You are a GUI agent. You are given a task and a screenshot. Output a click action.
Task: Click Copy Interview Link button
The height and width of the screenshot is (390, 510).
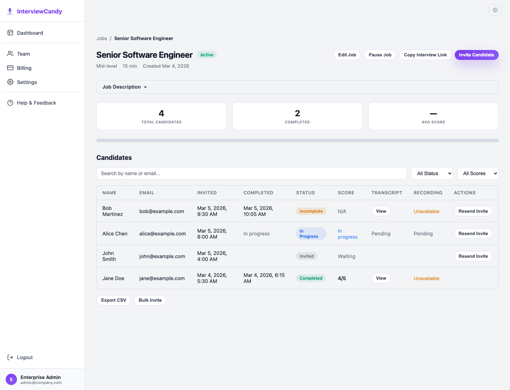(425, 55)
